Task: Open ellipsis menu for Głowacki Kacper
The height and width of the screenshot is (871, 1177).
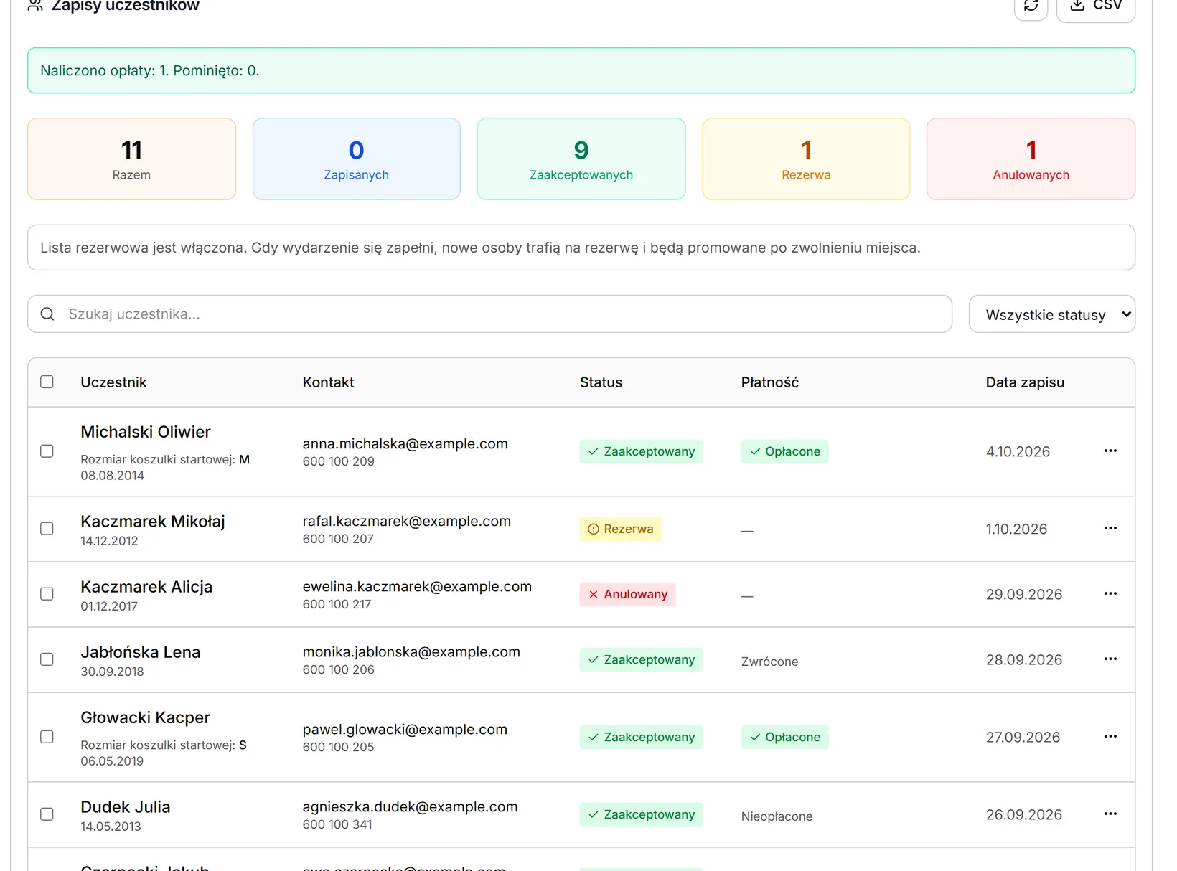Action: (x=1110, y=736)
